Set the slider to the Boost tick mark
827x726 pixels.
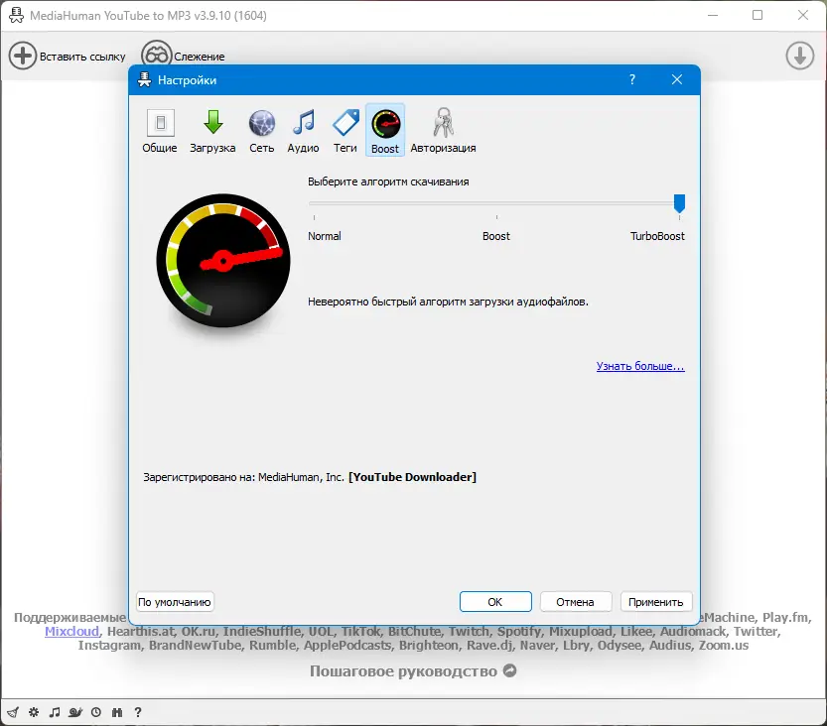[x=496, y=216]
